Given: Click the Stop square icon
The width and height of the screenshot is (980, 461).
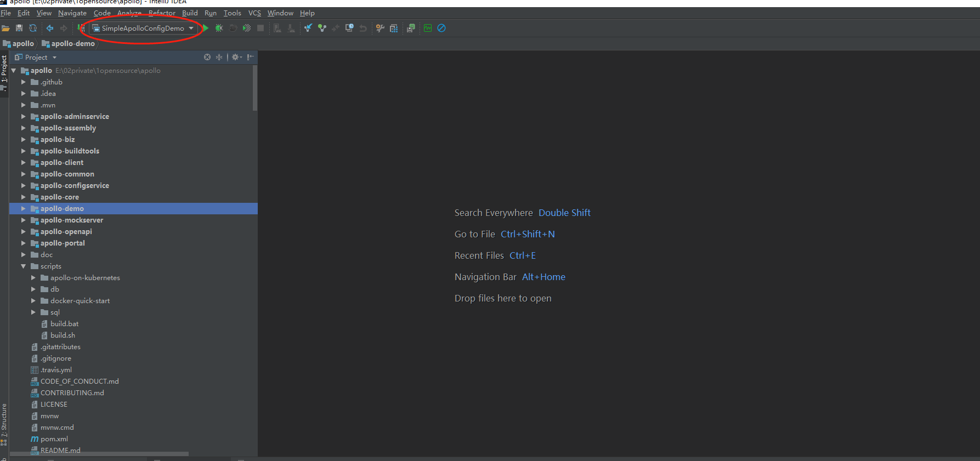Looking at the screenshot, I should point(260,28).
